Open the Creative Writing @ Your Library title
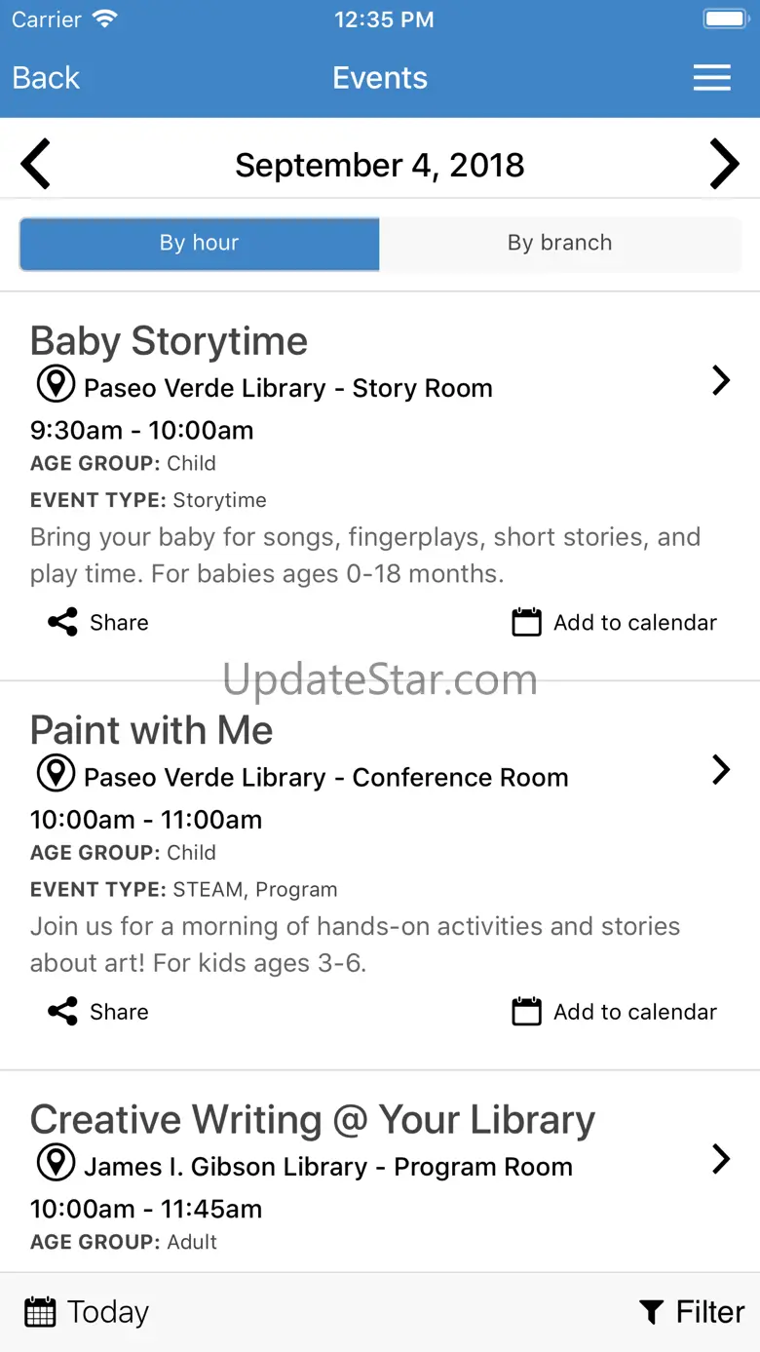Screen dimensions: 760x1352 click(x=312, y=1121)
